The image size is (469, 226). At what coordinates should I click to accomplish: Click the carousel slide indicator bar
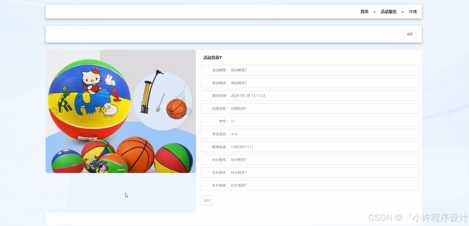121,170
